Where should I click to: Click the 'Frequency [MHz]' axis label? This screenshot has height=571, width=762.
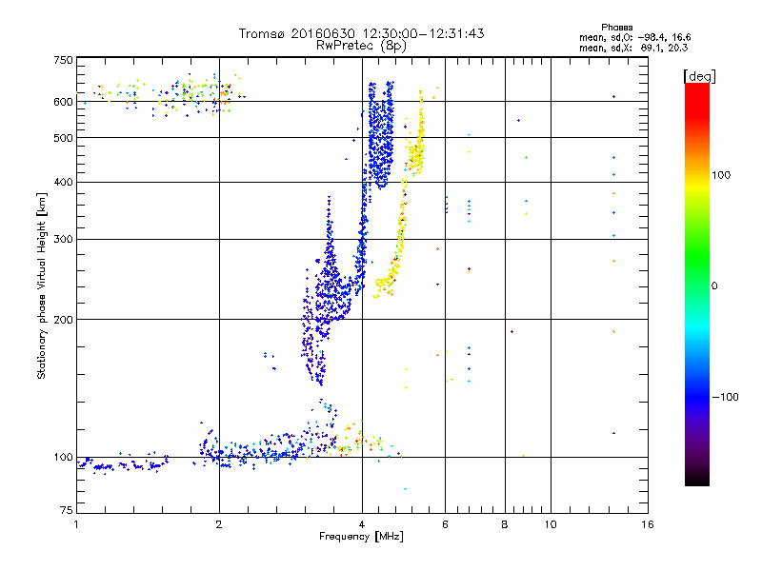tap(361, 537)
